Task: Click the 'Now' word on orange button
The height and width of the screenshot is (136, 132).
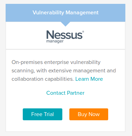Action: (94, 114)
